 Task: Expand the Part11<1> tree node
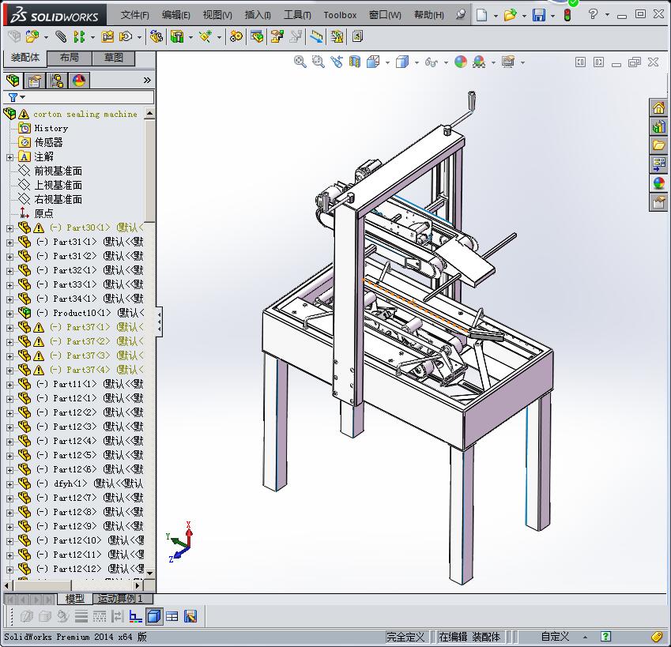pyautogui.click(x=9, y=385)
